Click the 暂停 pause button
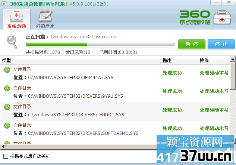Image resolution: width=236 pixels, height=165 pixels. click(192, 44)
